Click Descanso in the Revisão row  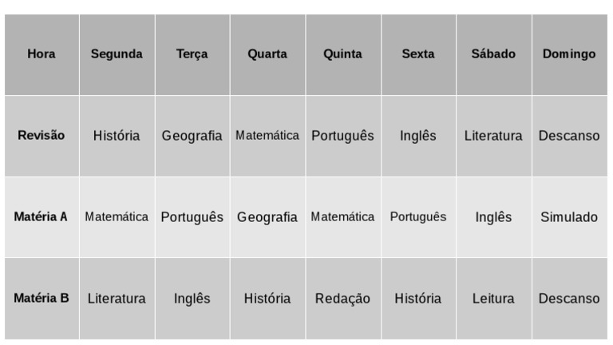pyautogui.click(x=569, y=136)
